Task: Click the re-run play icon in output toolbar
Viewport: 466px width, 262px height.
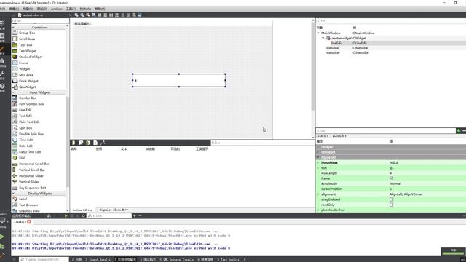Action: coord(66,215)
